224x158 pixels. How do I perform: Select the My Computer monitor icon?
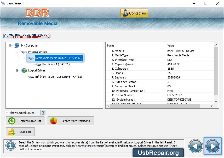coord(17,46)
